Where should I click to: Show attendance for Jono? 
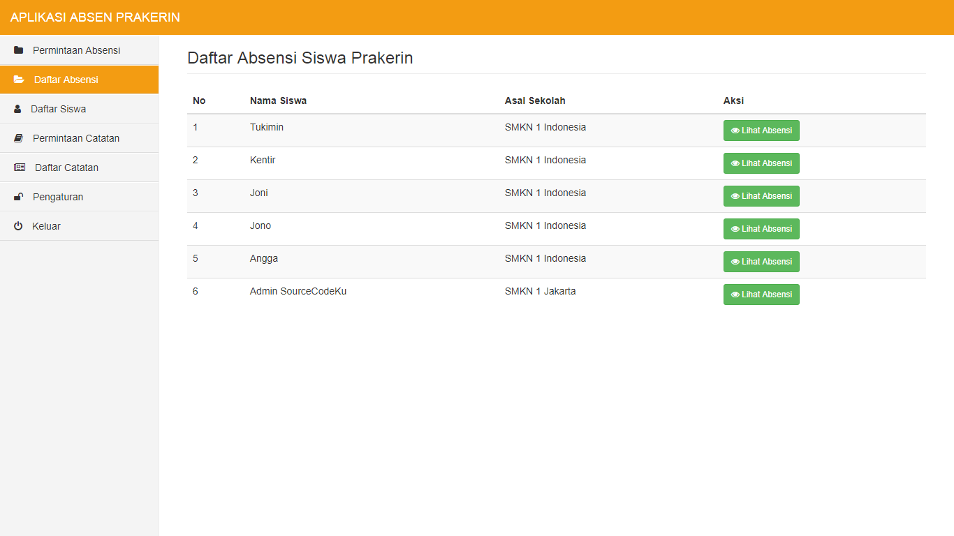coord(761,229)
